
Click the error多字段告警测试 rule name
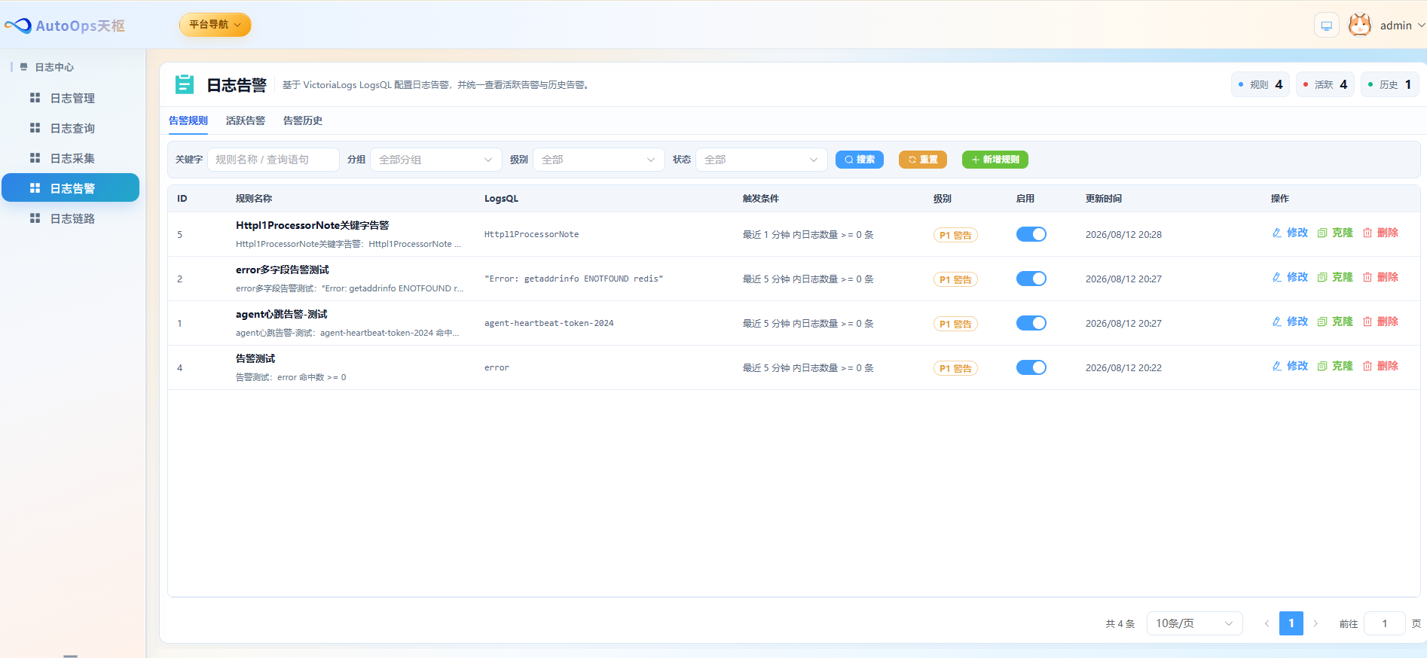tap(283, 270)
